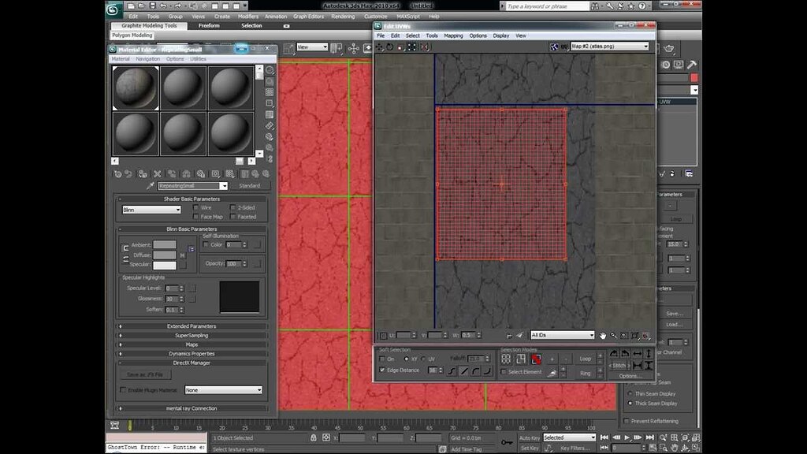Activate the Rotate tool in Edit UVWs
Screen dimensions: 807x454
coord(390,47)
